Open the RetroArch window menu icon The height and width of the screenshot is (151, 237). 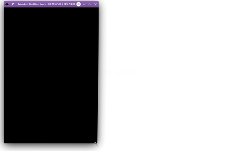click(x=7, y=4)
